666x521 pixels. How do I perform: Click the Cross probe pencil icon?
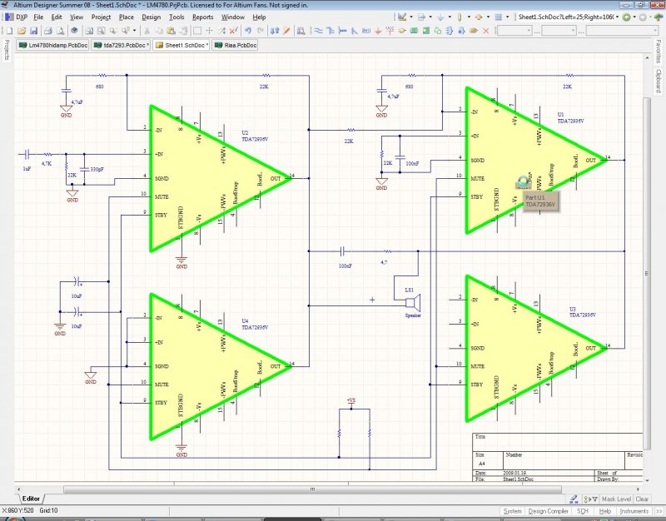(x=286, y=31)
